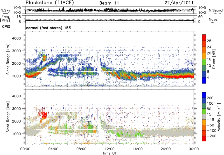Click the 'Nave' legend label
Screen dimensions: 224x155
tap(213, 19)
